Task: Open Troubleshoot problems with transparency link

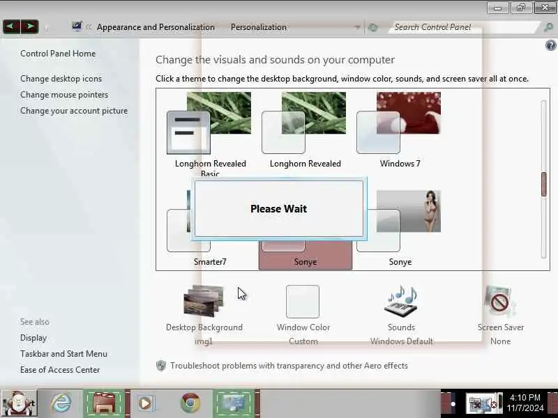Action: coord(289,365)
